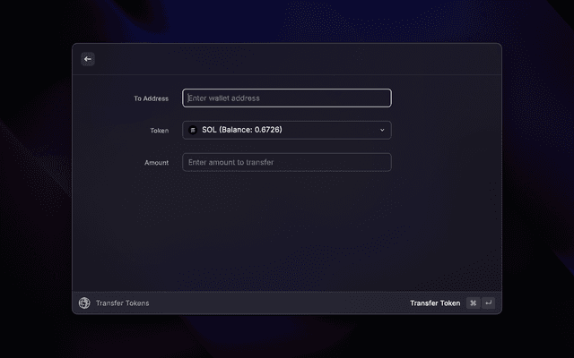Click the back arrow icon

click(x=87, y=59)
